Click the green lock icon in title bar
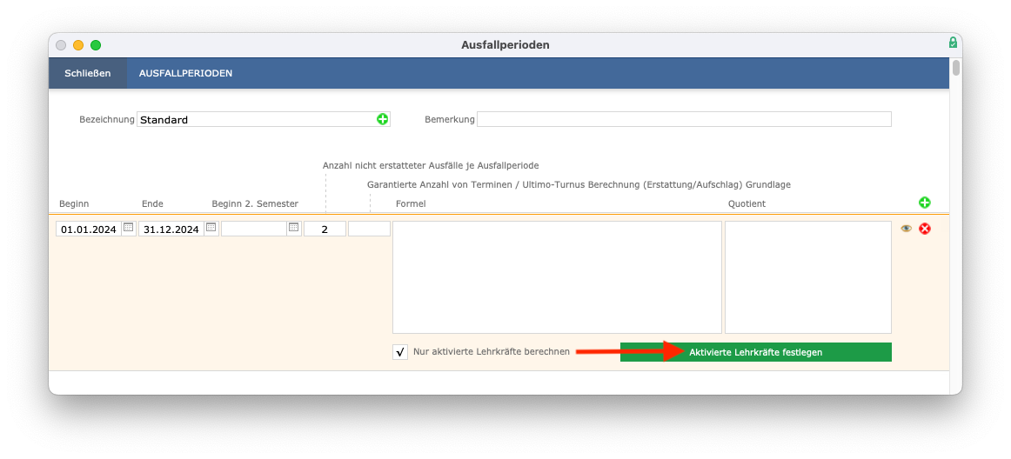This screenshot has width=1011, height=459. point(953,43)
